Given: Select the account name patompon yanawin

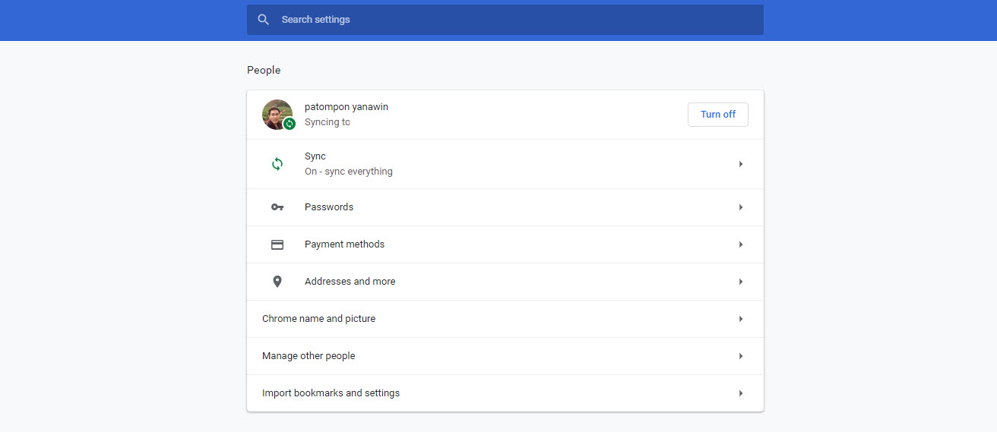Looking at the screenshot, I should click(x=347, y=107).
